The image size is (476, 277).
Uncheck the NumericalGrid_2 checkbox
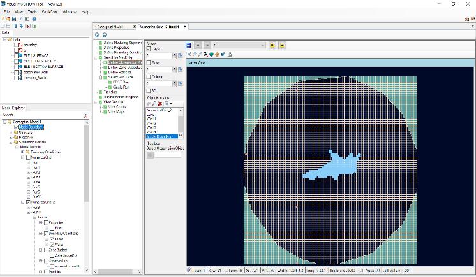(x=28, y=202)
